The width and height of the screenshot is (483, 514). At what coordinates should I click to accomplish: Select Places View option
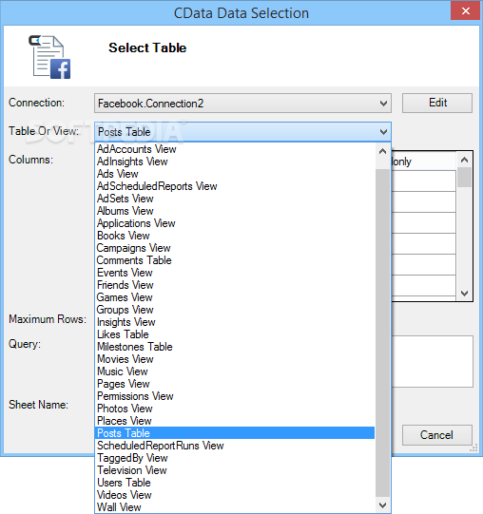235,421
